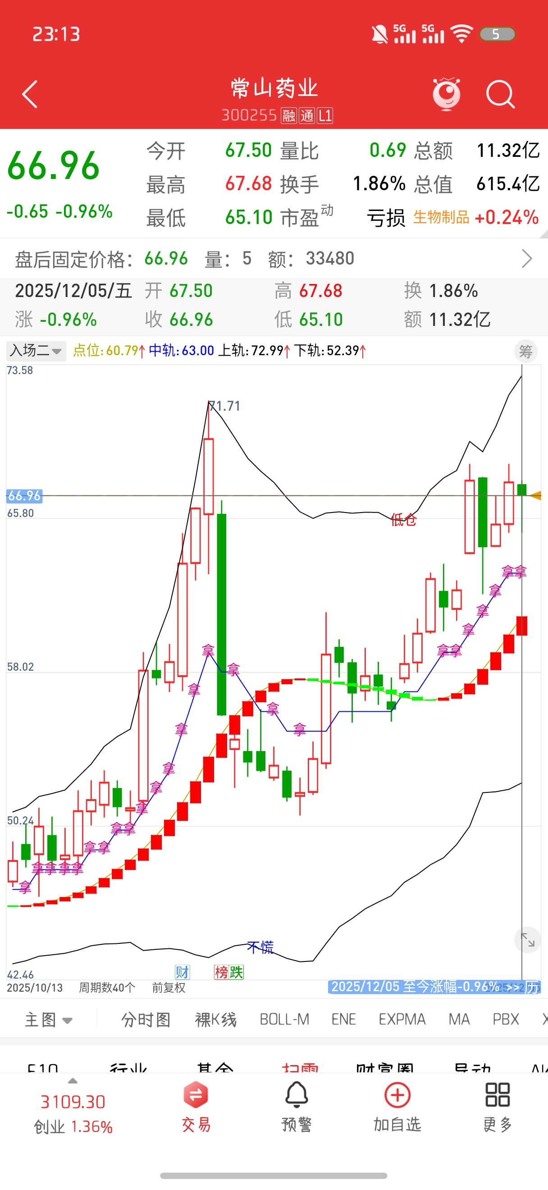Expand the after-hours fixed price row chevron
Screen dimensions: 548x1190
pyautogui.click(x=527, y=259)
